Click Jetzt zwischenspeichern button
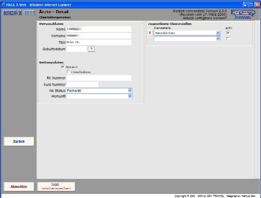The image size is (261, 198). (56, 186)
